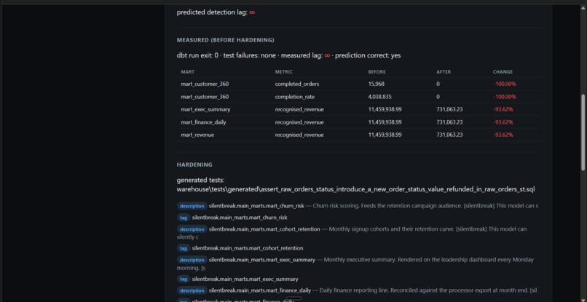This screenshot has height=302, width=587.
Task: Click silentbreak.main_marts.mart_exec_summary in the tag row
Action: [245, 279]
